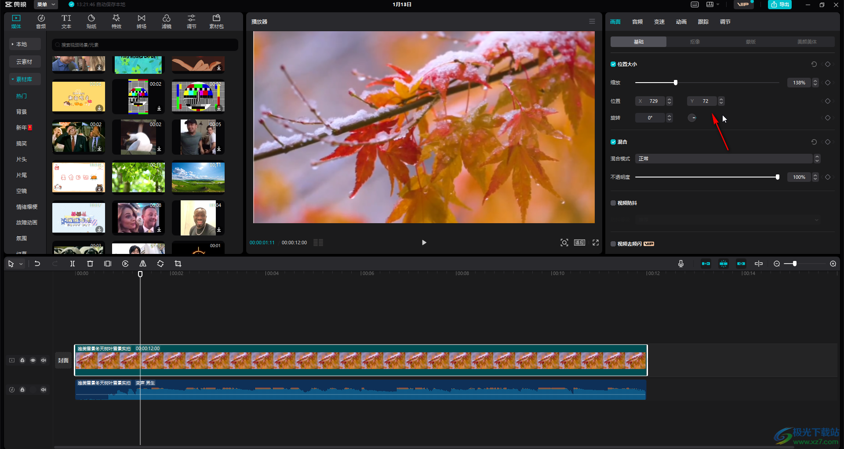
Task: Select the blue sky grassland thumbnail
Action: click(198, 177)
